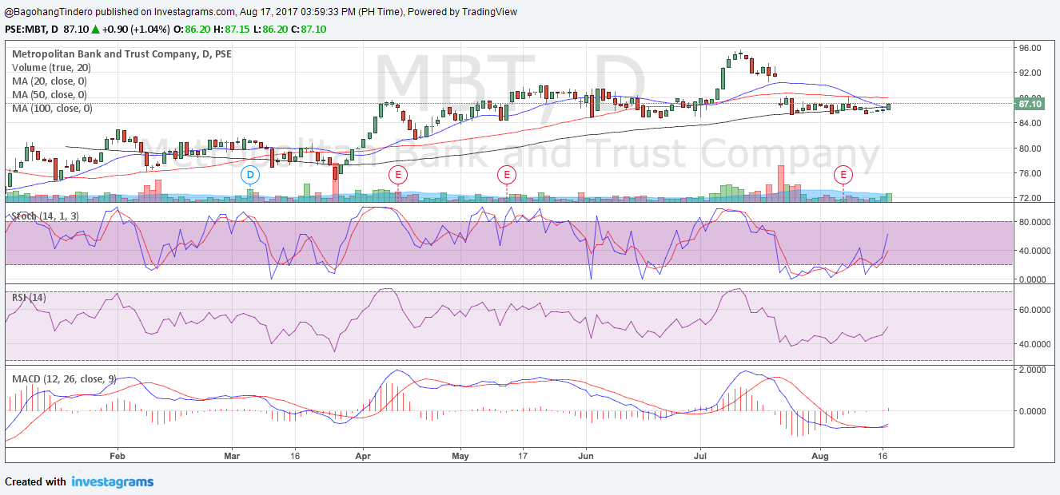Viewport: 1060px width, 495px height.
Task: Click the E earnings marker in mid-May
Action: 507,173
